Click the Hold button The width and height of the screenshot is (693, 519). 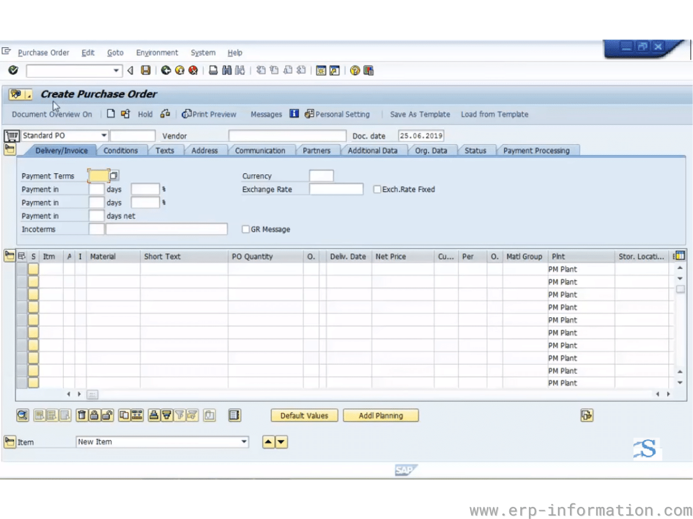click(145, 114)
